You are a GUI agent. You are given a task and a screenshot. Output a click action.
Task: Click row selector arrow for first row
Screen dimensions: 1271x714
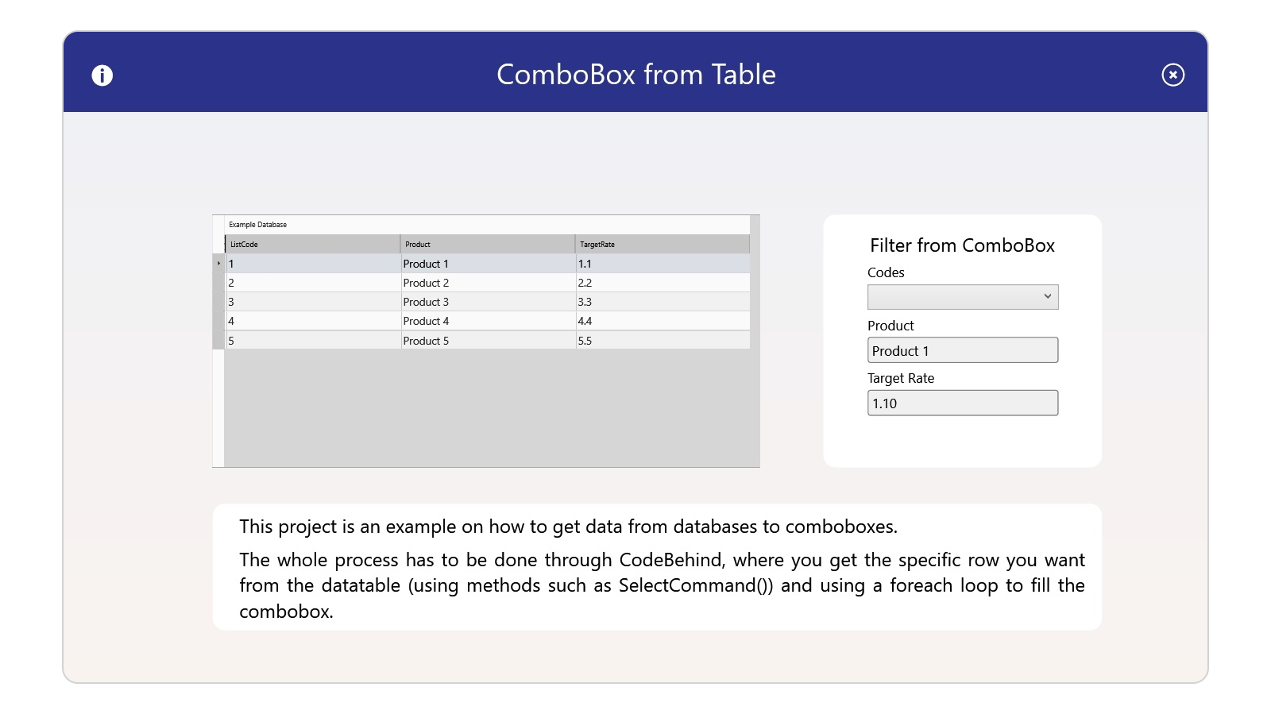click(218, 264)
